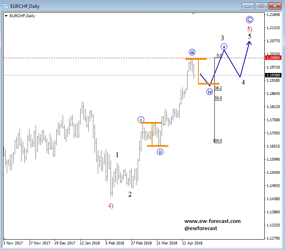Select the 50.0 Fibonacci level label
Image resolution: width=285 pixels, height=250 pixels.
218,98
